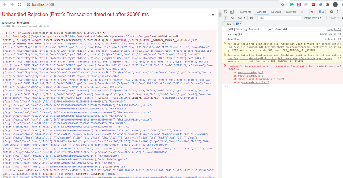Screen dimensions: 343x178
Task: Click the blue issues count badge in toolbar
Action: click(x=321, y=12)
